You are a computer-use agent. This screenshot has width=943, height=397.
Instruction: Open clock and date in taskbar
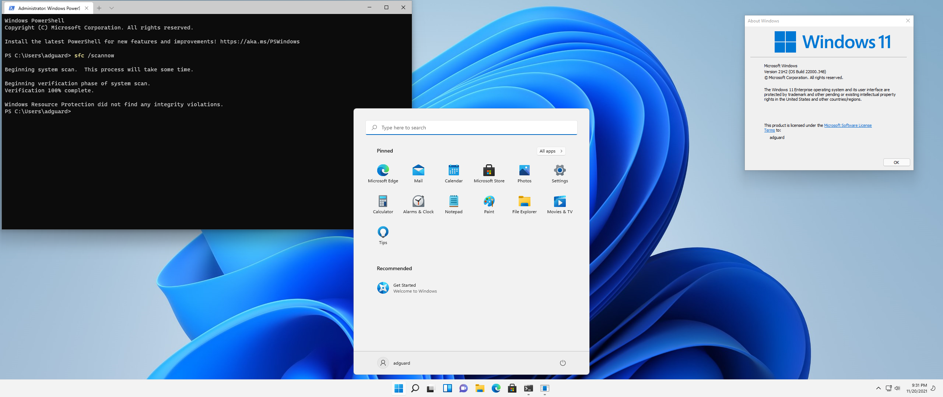click(916, 388)
